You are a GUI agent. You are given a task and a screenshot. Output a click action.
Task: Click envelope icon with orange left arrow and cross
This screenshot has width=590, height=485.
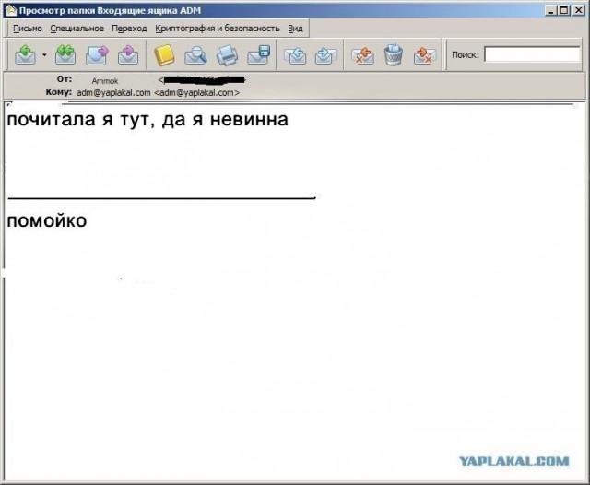point(362,55)
